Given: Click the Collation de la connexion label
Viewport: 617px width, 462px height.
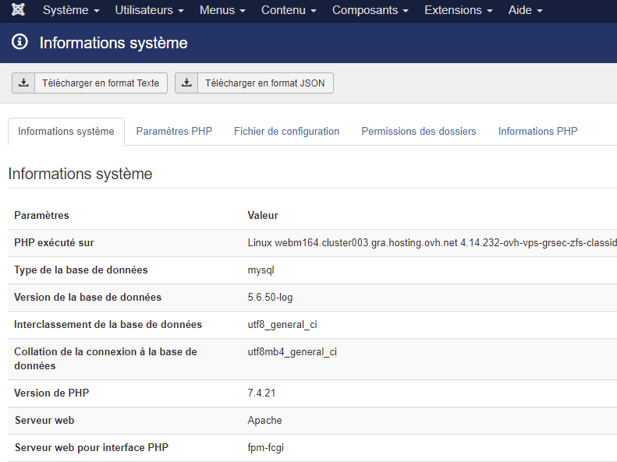Looking at the screenshot, I should click(x=105, y=358).
